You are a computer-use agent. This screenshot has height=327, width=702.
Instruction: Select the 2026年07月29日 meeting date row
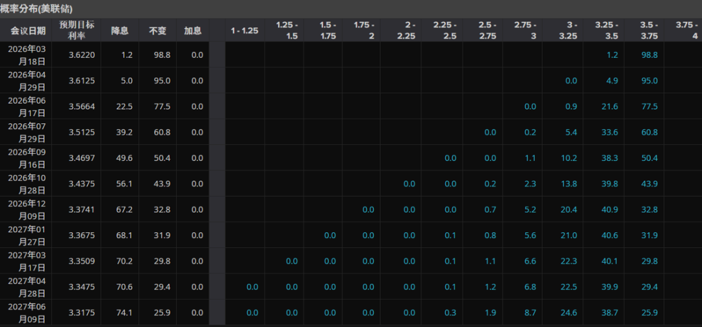[x=27, y=132]
